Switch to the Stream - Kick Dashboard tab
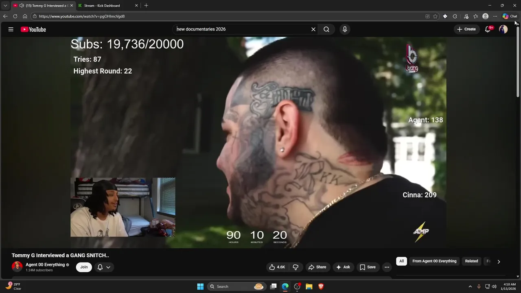 click(108, 6)
